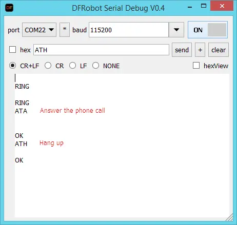Toggle the ON serial connection switch
Viewport: 237px width, 225px height.
point(208,30)
